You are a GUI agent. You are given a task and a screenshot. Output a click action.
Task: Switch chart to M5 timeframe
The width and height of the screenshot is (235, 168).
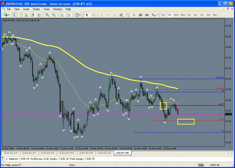coord(170,15)
